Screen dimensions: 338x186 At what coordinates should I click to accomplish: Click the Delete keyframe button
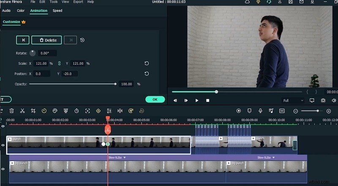pos(46,40)
